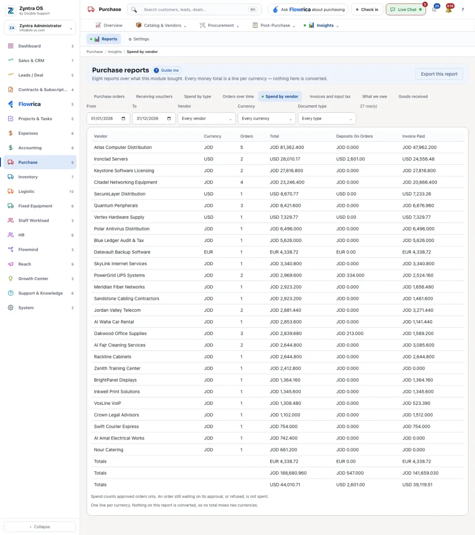
Task: Click the Leads / Deal icon
Action: click(x=10, y=75)
